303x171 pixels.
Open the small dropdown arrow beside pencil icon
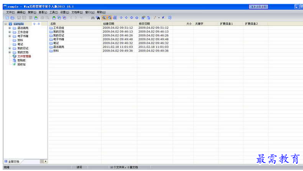159,18
